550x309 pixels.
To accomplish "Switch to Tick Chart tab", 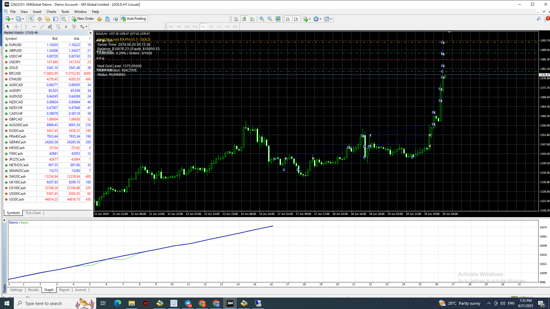I will pyautogui.click(x=33, y=213).
